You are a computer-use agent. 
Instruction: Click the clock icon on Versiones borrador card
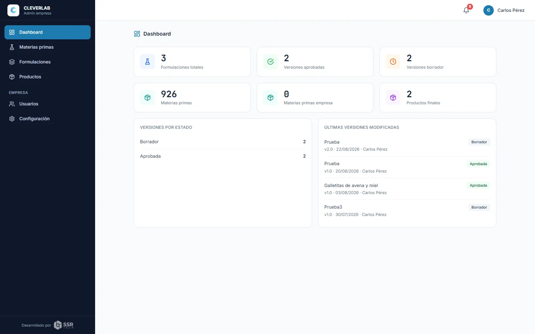click(393, 62)
